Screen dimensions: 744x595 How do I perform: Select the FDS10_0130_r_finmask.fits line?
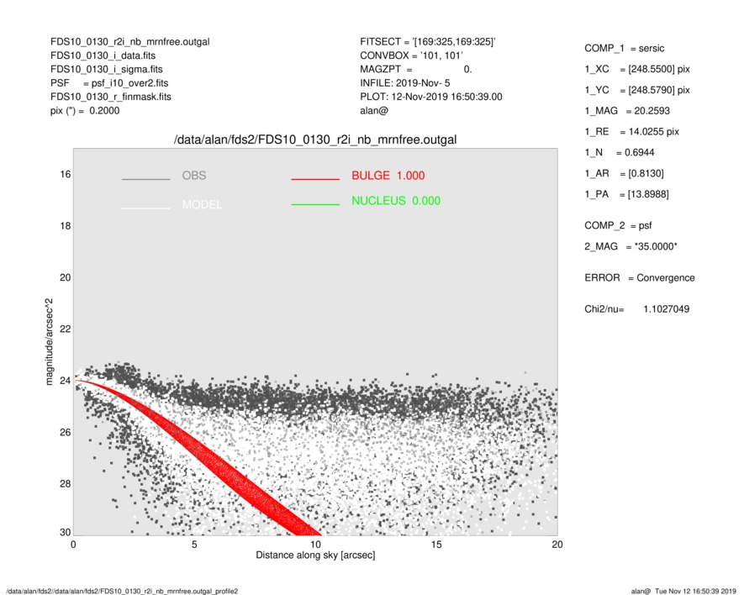[x=111, y=97]
